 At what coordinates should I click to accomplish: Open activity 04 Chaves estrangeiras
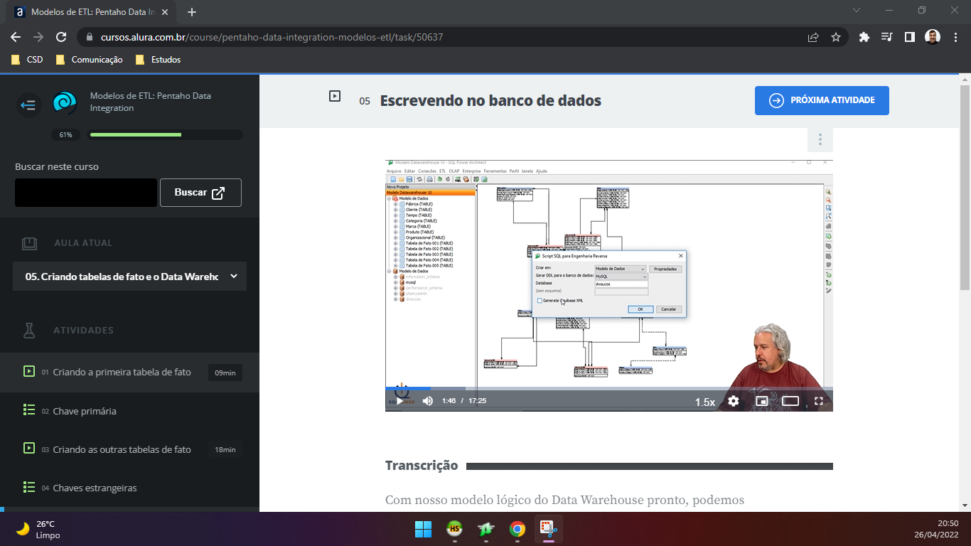(x=129, y=488)
